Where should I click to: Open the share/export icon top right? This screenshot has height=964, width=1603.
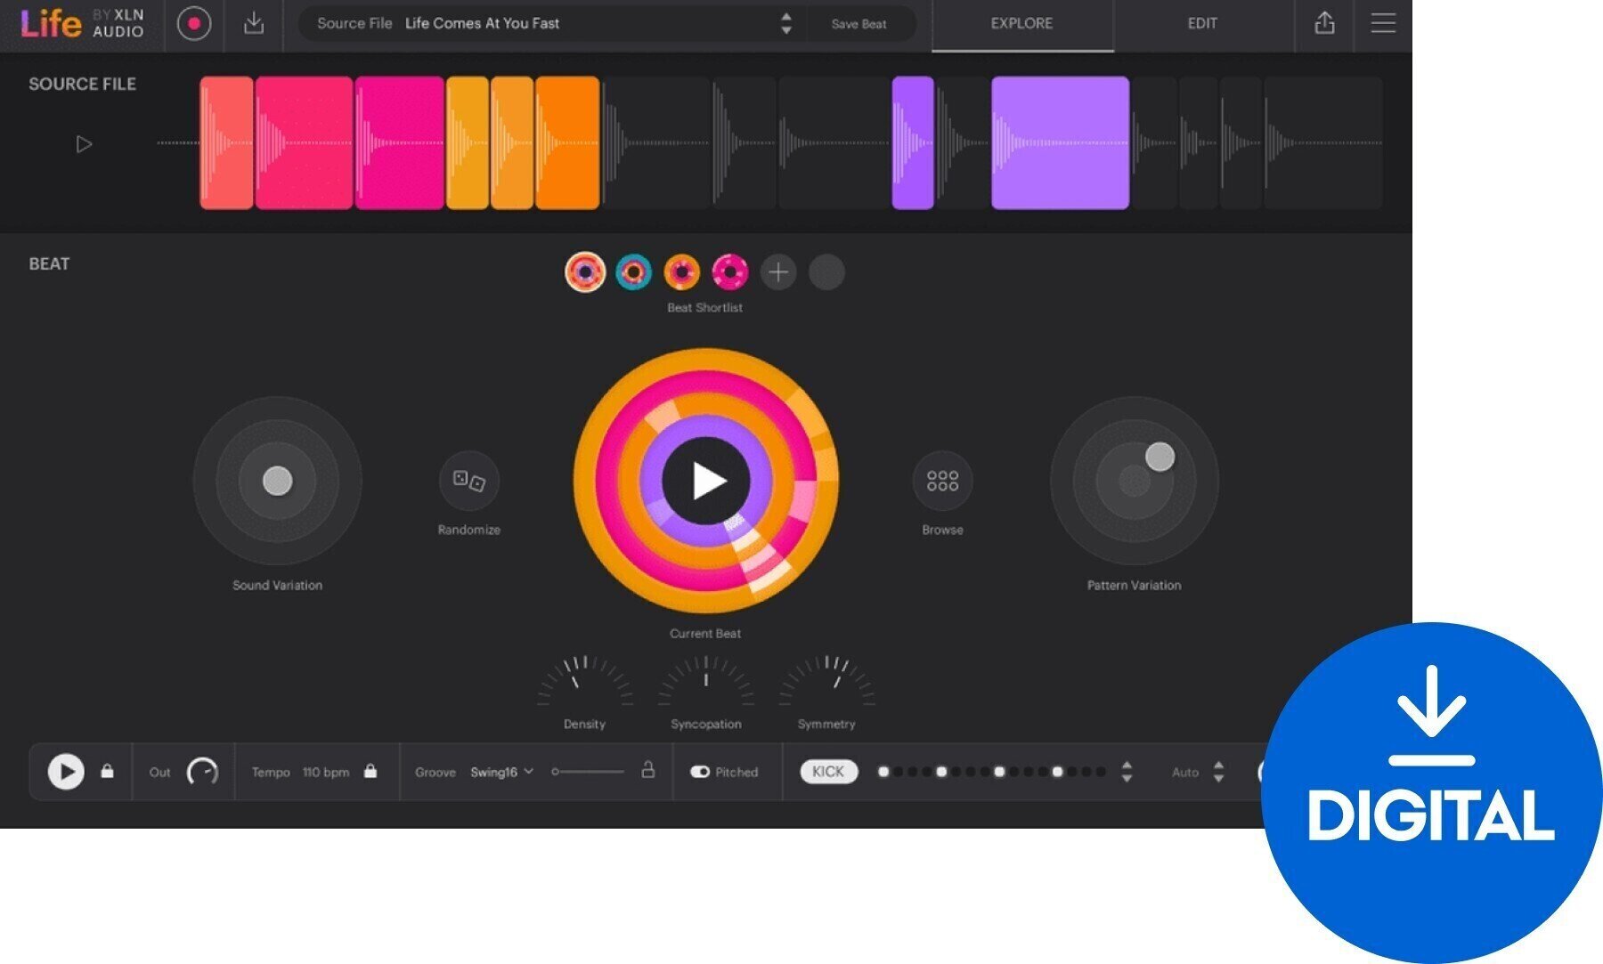click(x=1324, y=25)
